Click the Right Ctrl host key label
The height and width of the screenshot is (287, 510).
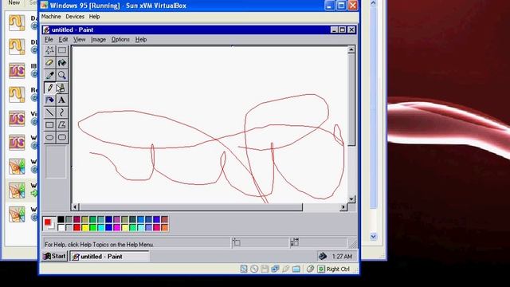[x=338, y=269]
